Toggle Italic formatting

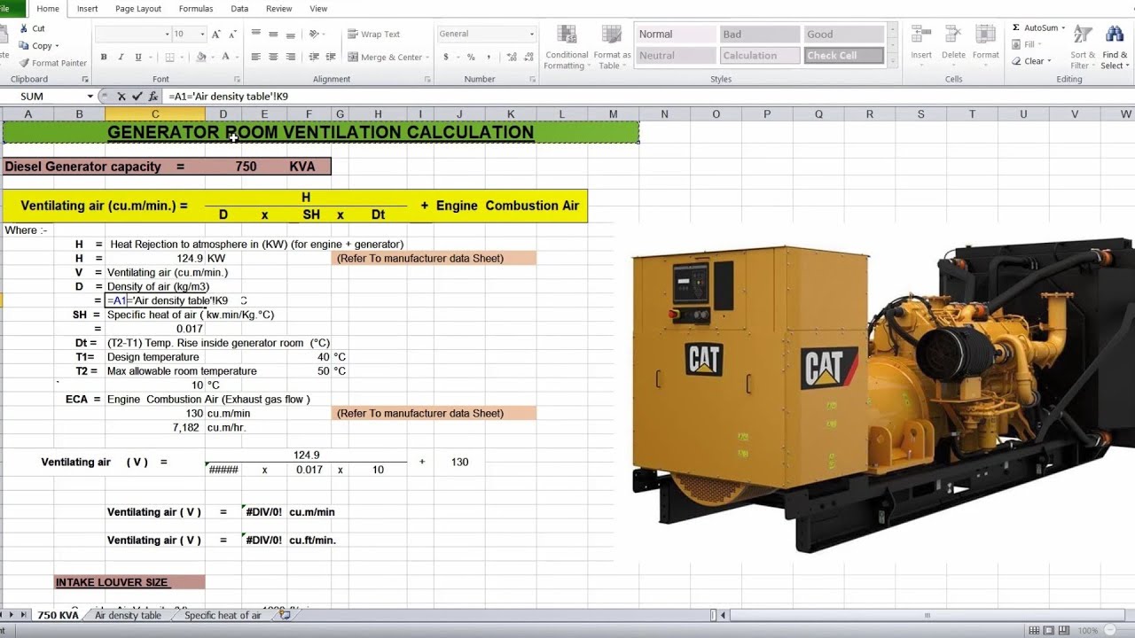point(121,57)
